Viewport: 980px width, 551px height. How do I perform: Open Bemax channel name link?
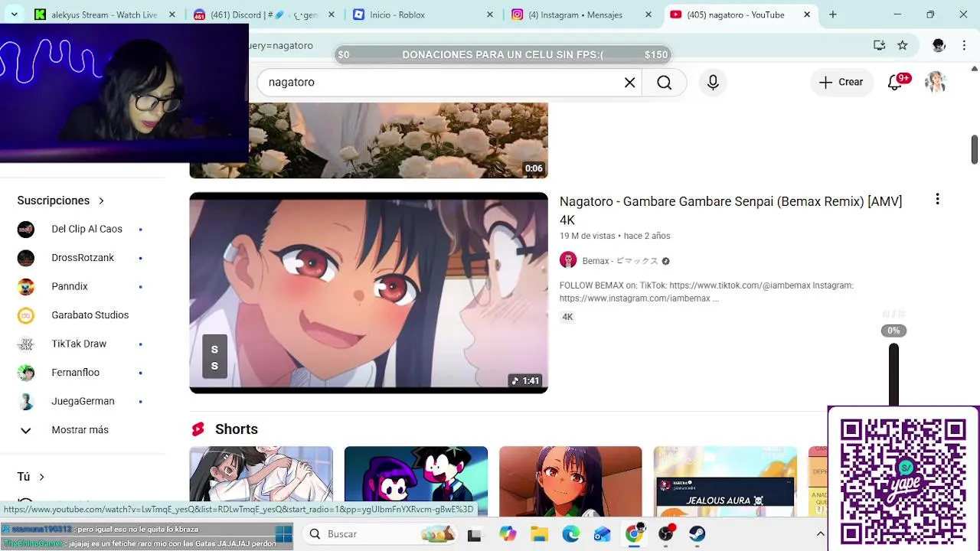tap(620, 261)
